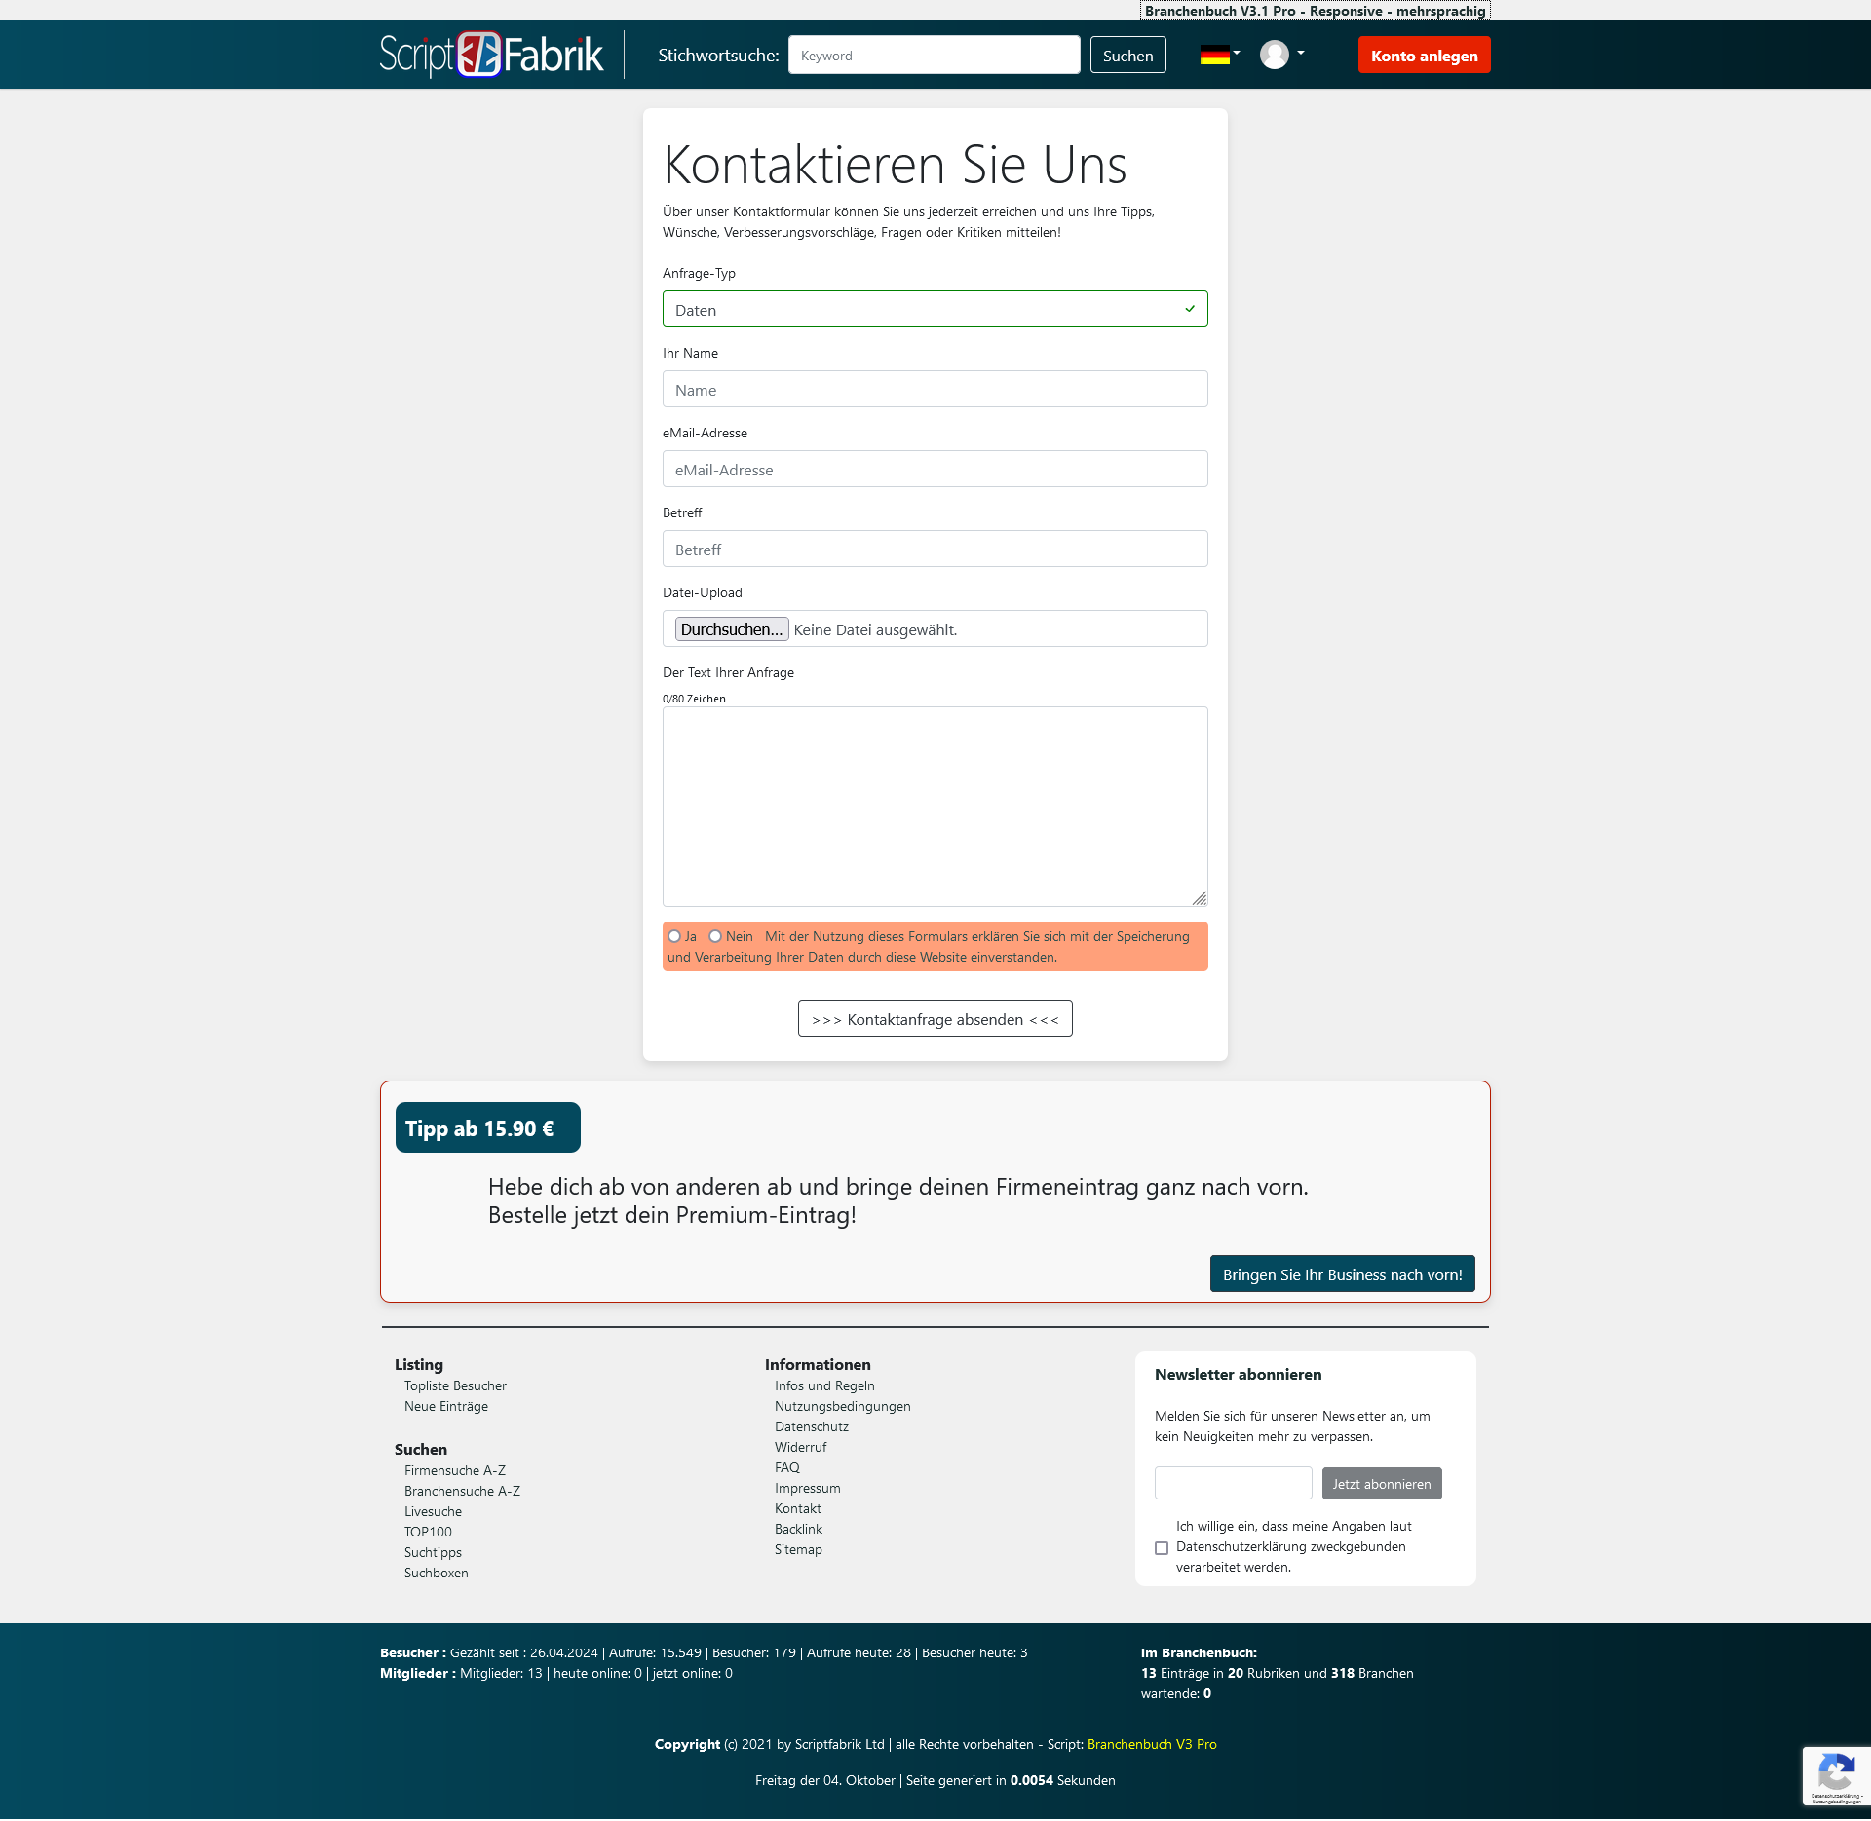The width and height of the screenshot is (1871, 1821).
Task: Open the Widerruf link
Action: click(x=800, y=1448)
